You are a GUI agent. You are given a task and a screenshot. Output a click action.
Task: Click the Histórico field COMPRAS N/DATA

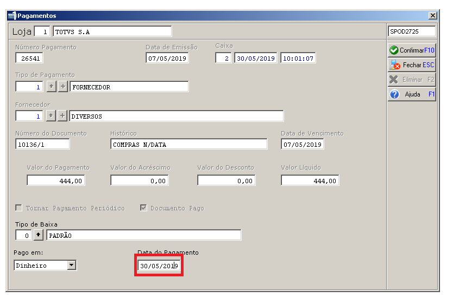point(189,144)
